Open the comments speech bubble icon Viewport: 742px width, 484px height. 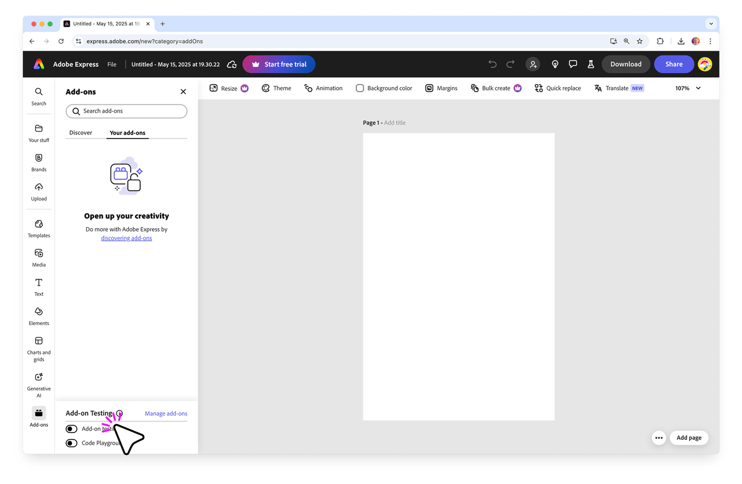(x=573, y=64)
